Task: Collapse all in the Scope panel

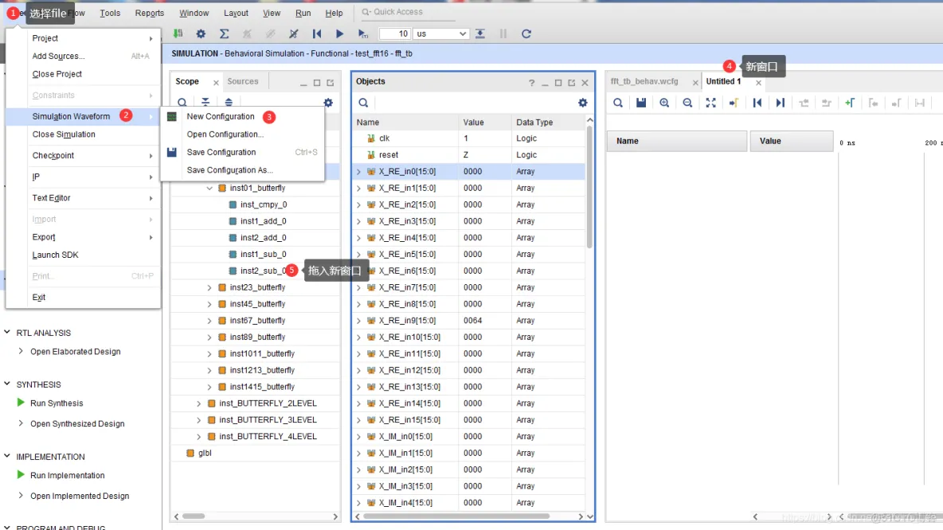Action: (205, 103)
